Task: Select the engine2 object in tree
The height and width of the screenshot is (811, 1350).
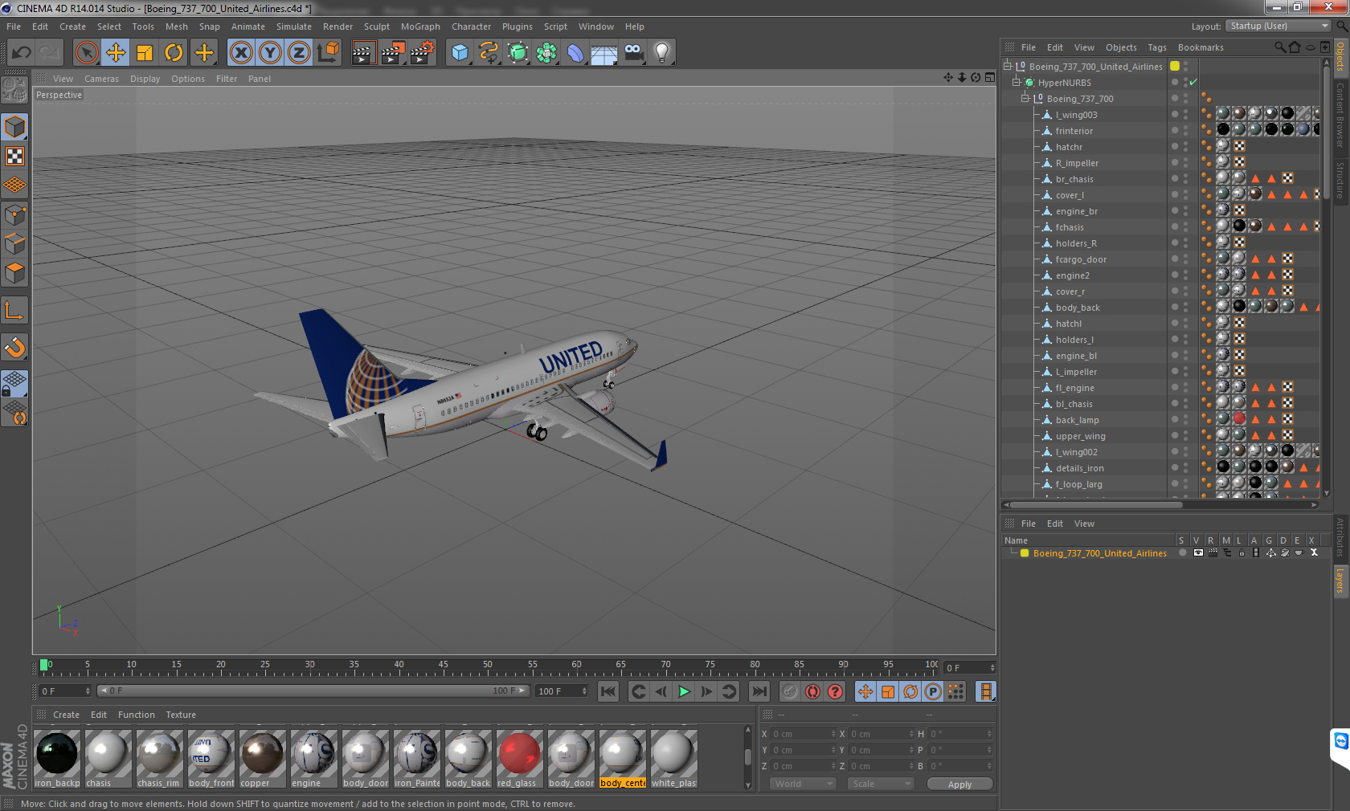Action: 1072,275
